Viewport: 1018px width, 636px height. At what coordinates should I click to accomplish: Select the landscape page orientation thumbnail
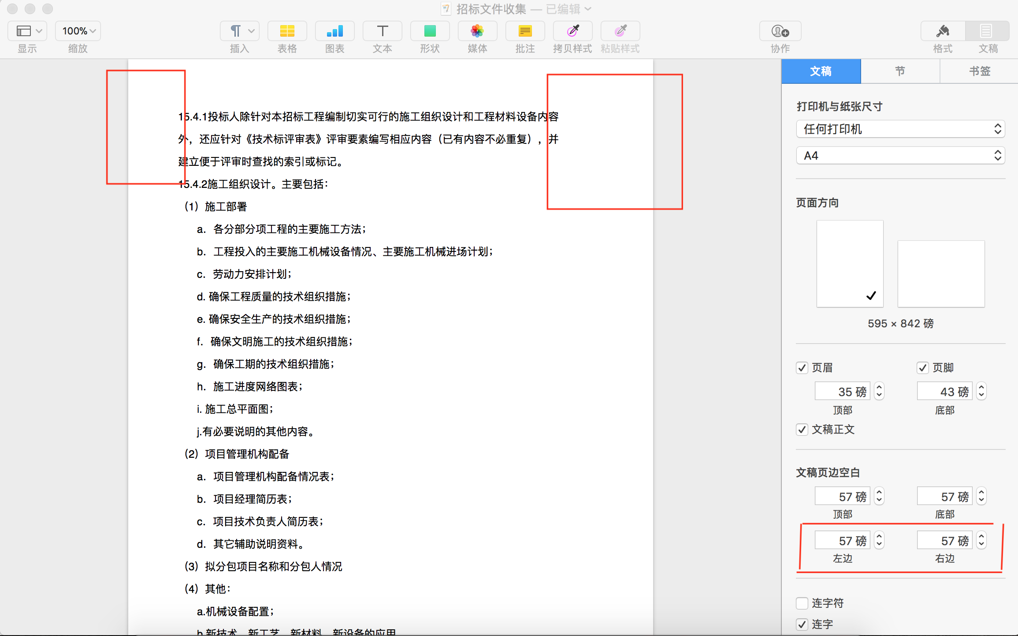[x=941, y=273]
